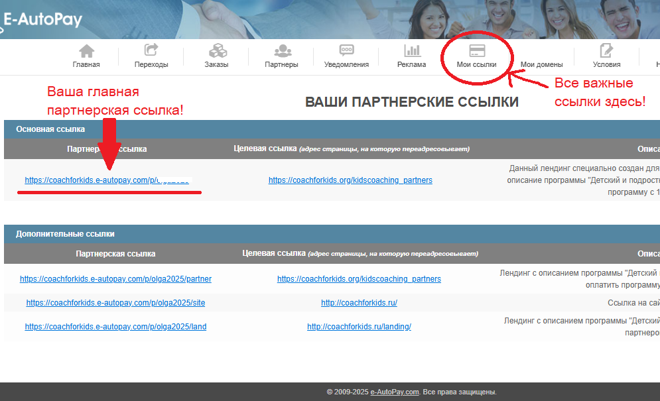The image size is (660, 401).
Task: Switch to the Мои домены menu item
Action: (x=541, y=64)
